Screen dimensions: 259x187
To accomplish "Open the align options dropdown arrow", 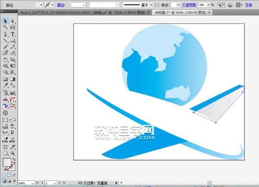I will [242, 5].
